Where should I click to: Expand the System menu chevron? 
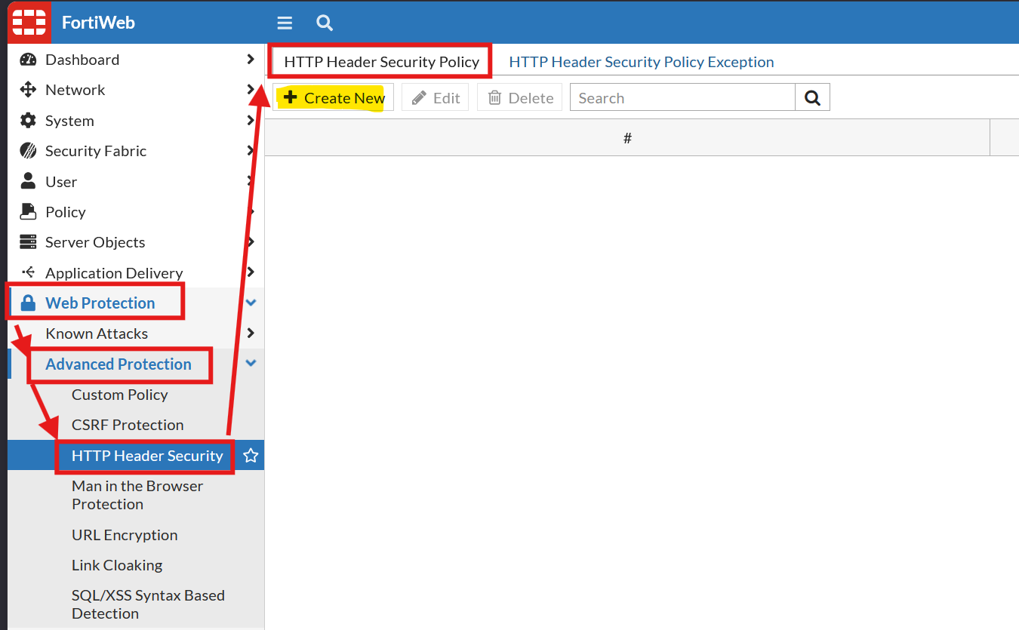click(x=251, y=121)
